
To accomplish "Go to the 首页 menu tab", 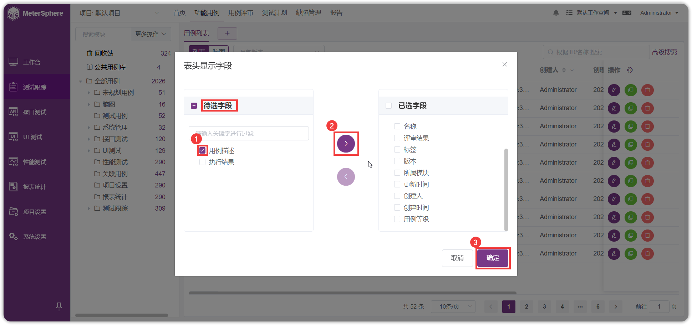I will pos(179,13).
